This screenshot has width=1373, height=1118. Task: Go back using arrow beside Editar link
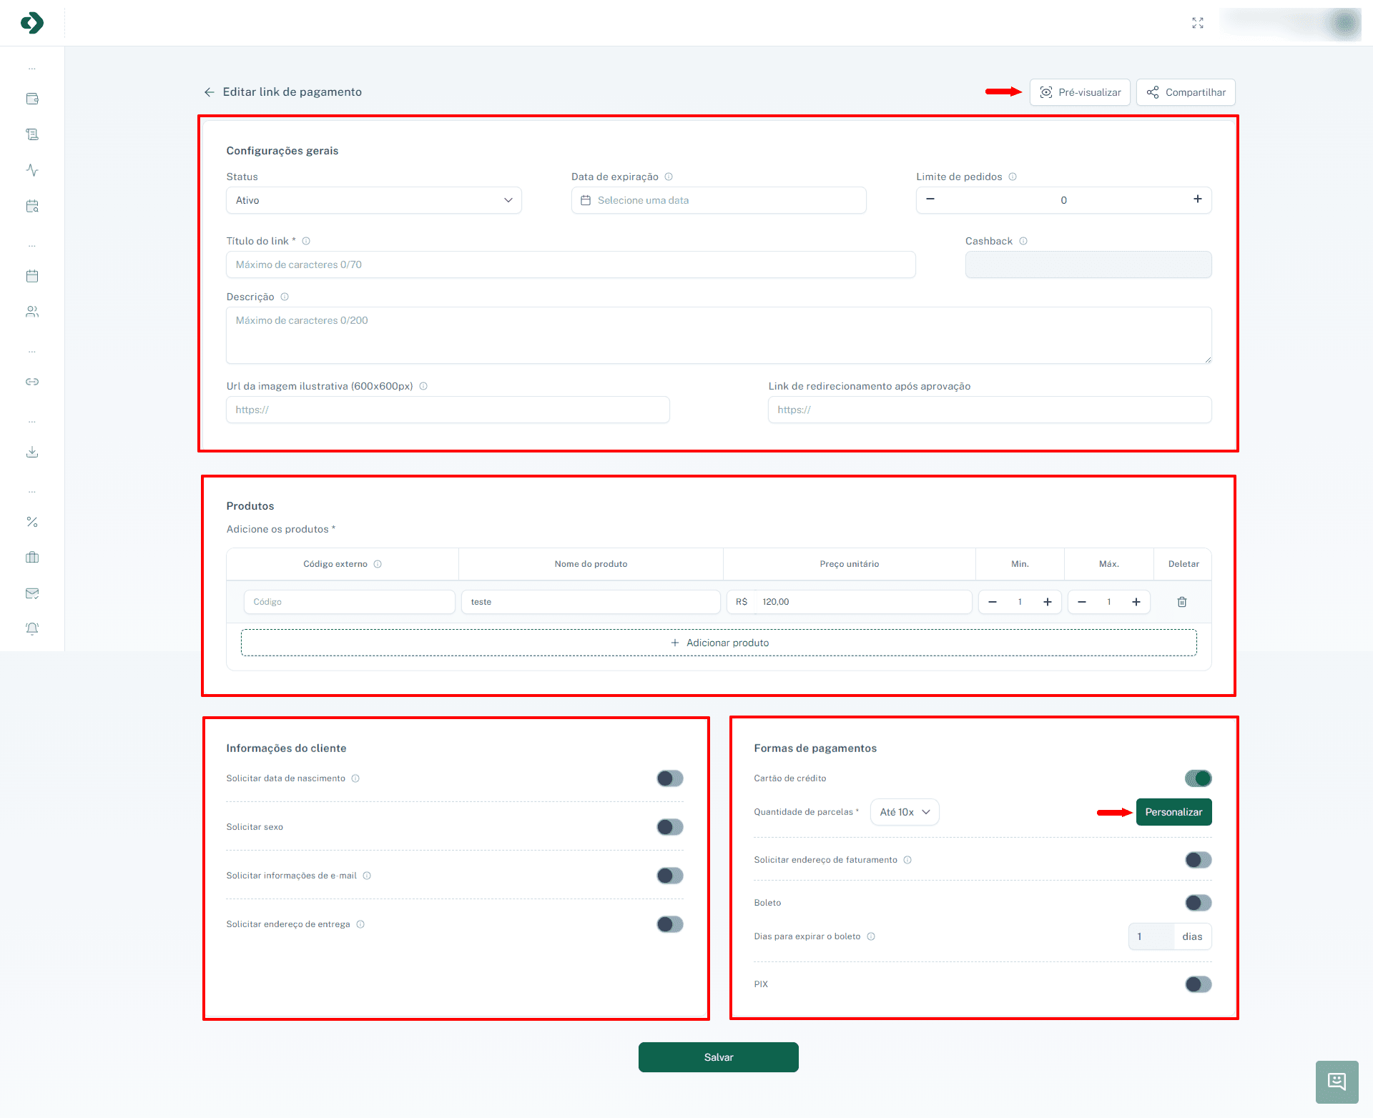[210, 92]
